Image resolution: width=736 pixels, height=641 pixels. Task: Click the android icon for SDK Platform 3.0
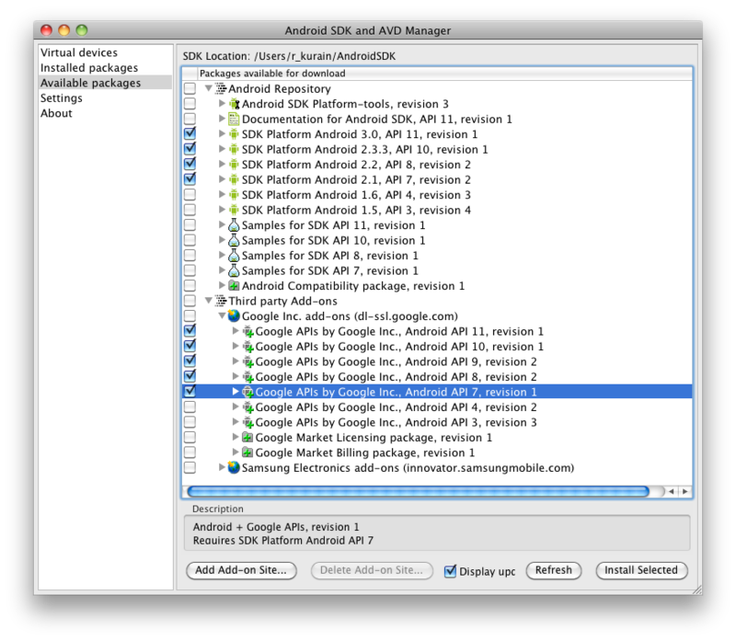point(234,134)
